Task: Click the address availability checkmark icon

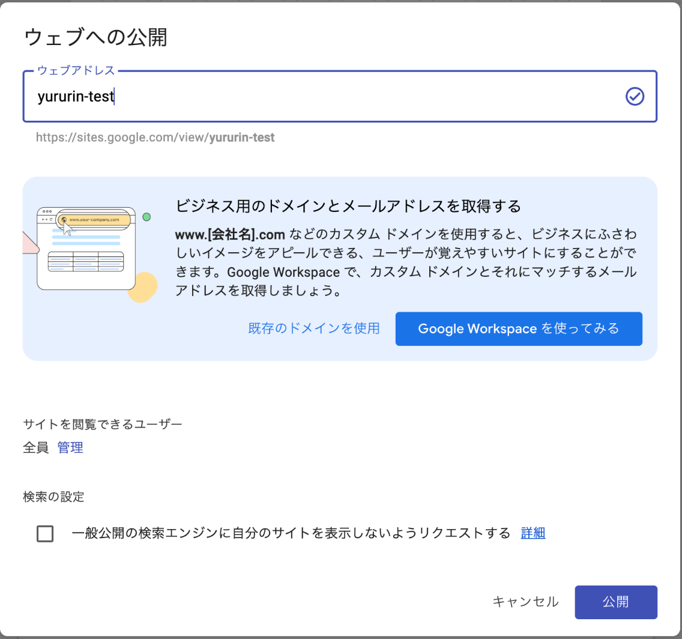Action: click(635, 96)
